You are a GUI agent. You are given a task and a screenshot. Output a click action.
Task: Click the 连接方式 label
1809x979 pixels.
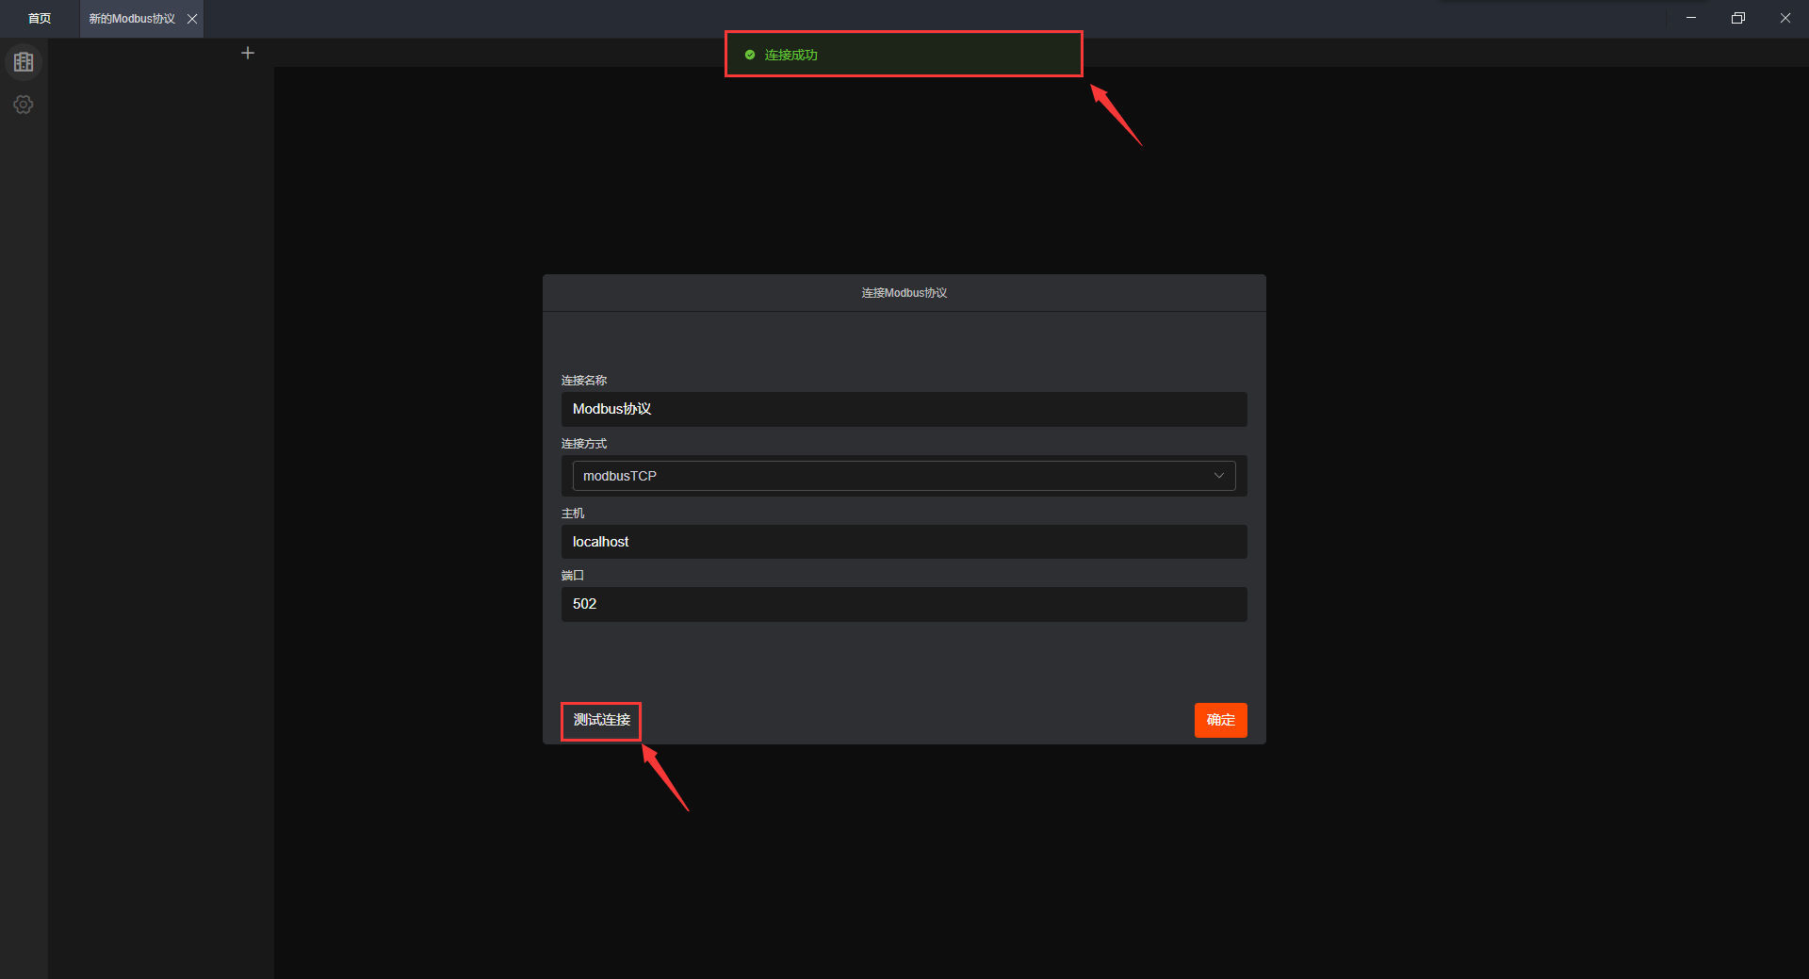(x=584, y=444)
